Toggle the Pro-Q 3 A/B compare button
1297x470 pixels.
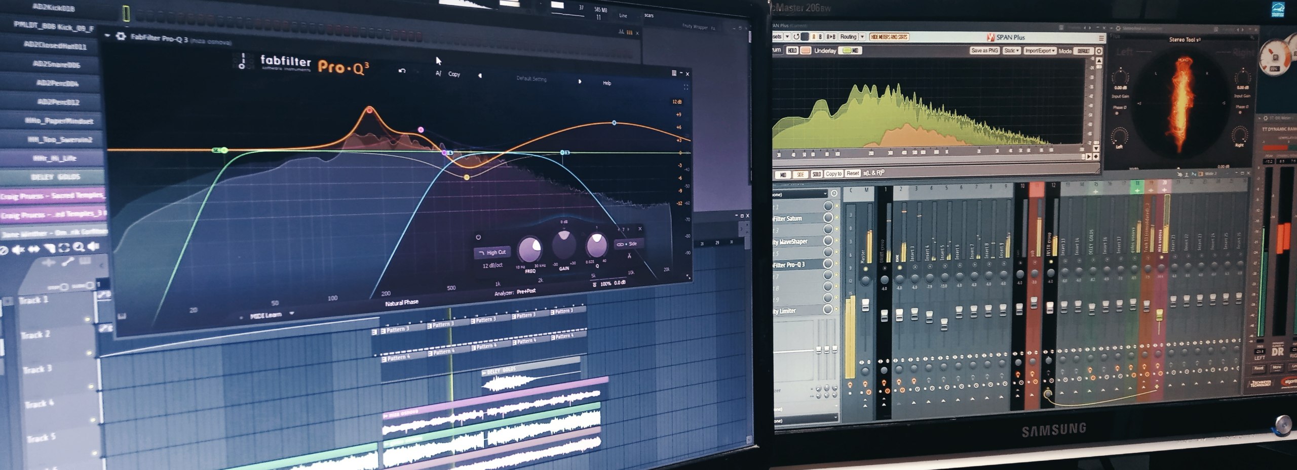[438, 74]
